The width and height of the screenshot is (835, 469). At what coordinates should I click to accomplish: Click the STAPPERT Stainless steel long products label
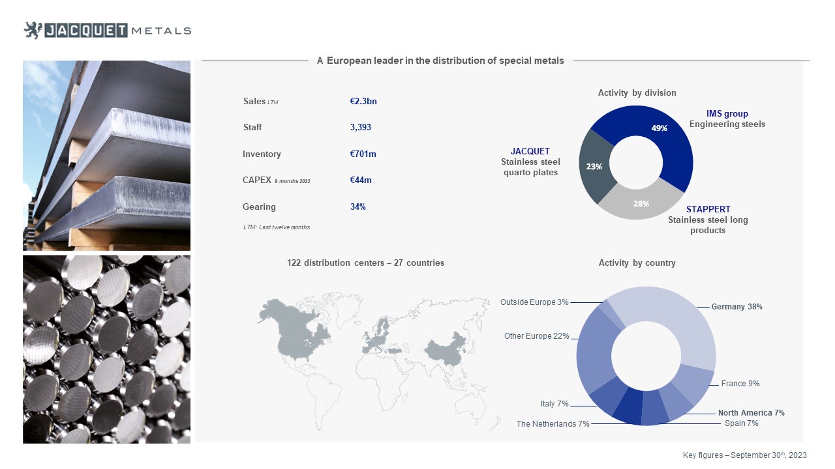point(708,220)
